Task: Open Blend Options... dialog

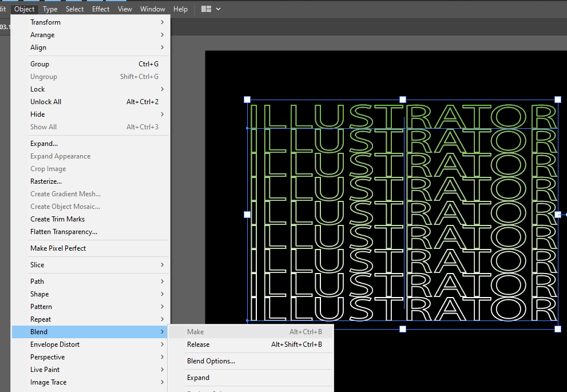Action: point(251,361)
